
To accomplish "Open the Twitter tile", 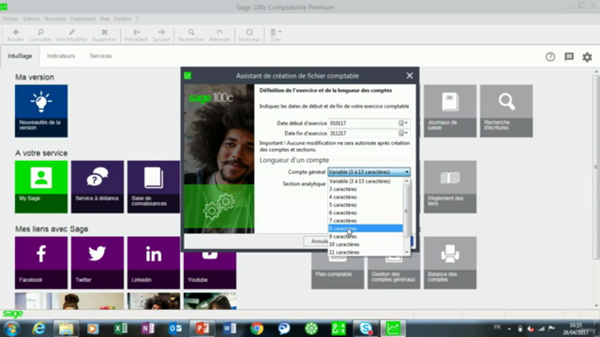I will pos(97,262).
